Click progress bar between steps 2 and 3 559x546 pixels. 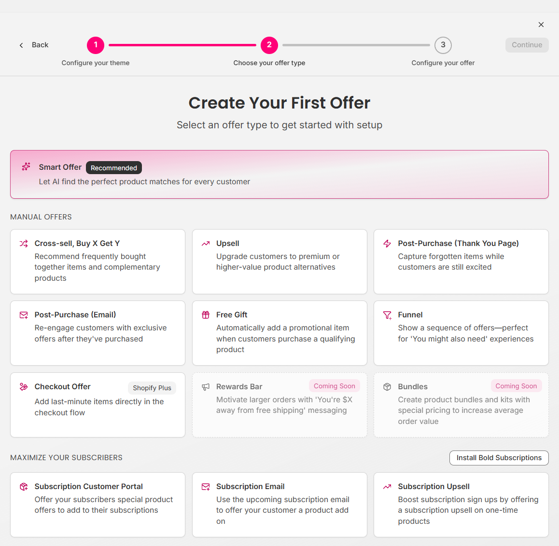(x=356, y=45)
